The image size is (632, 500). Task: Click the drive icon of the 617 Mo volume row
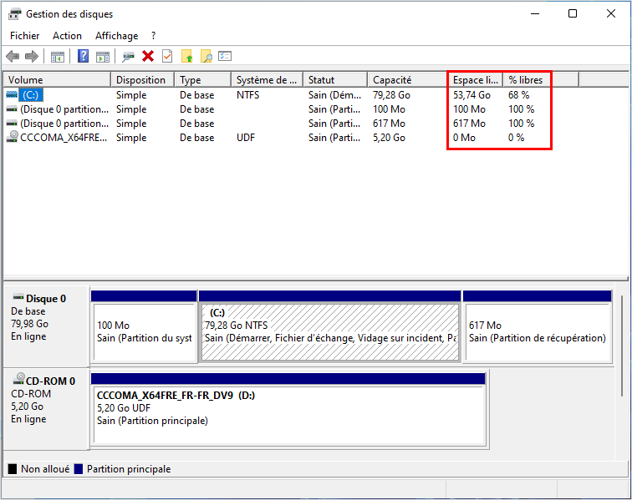click(x=12, y=124)
